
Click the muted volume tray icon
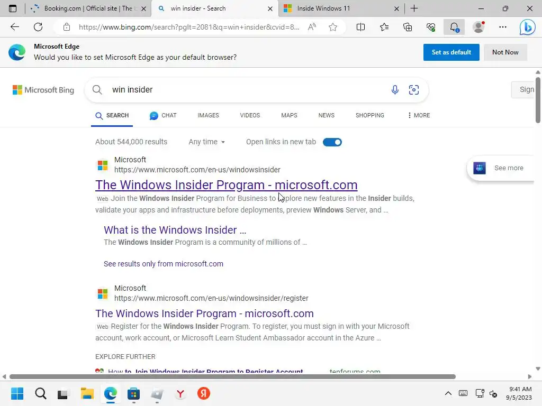493,393
